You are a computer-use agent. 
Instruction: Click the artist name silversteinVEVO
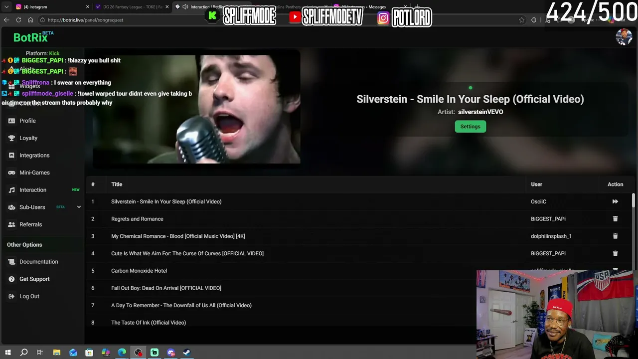click(480, 112)
